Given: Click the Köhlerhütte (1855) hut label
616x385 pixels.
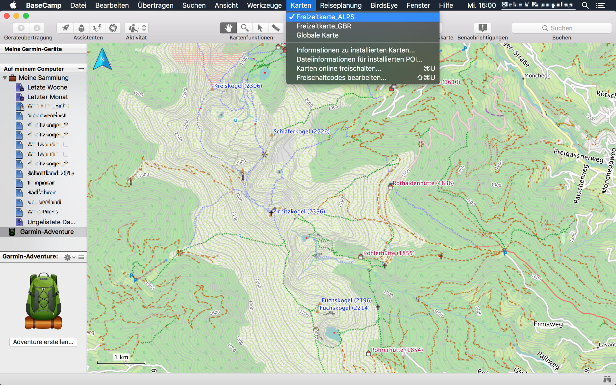Looking at the screenshot, I should (x=389, y=253).
